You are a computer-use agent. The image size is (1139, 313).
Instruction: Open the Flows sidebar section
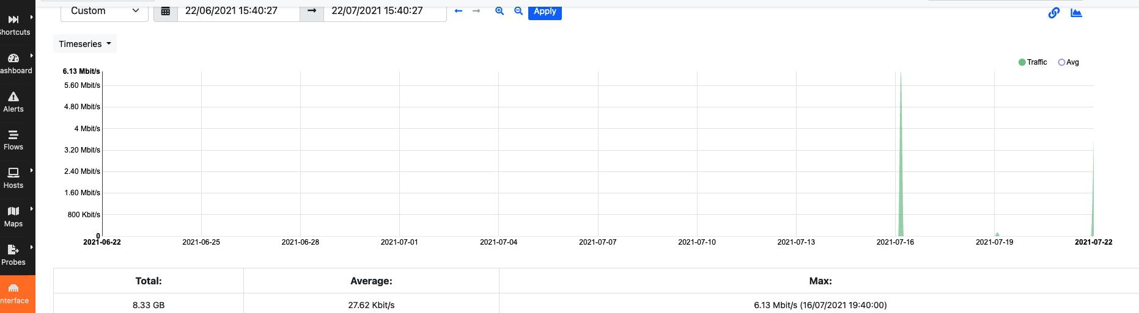(x=13, y=140)
